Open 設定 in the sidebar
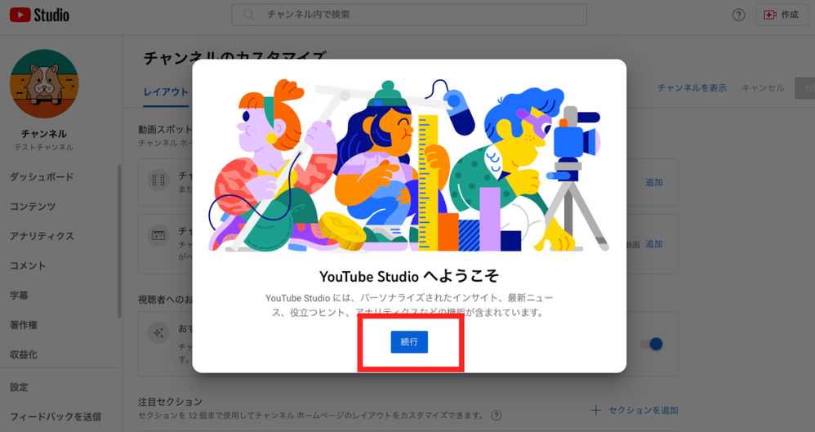 click(x=19, y=387)
